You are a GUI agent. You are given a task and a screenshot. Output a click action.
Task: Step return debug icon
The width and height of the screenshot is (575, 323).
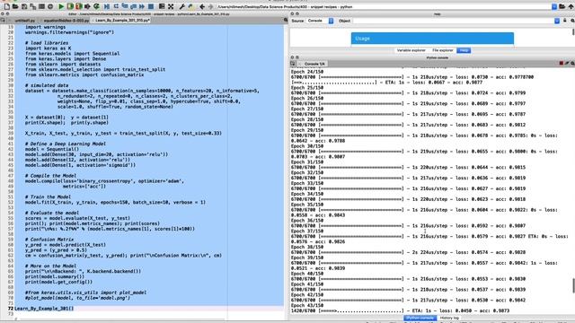click(133, 6)
